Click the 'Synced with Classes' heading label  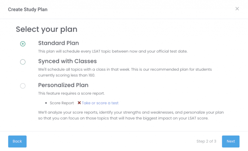tap(67, 61)
